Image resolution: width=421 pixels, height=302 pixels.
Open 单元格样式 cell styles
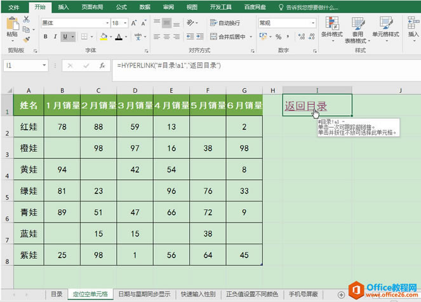[385, 29]
